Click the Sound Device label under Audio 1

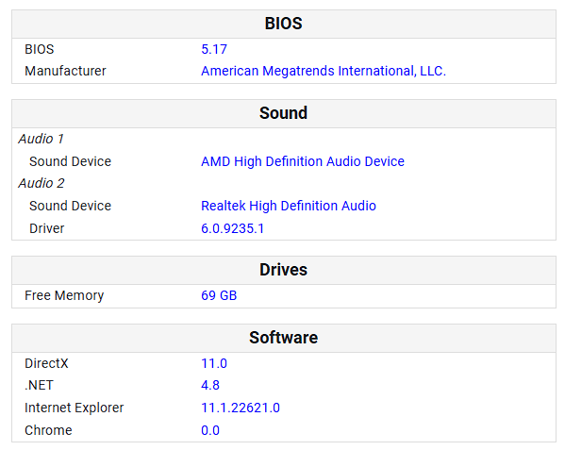pos(70,161)
